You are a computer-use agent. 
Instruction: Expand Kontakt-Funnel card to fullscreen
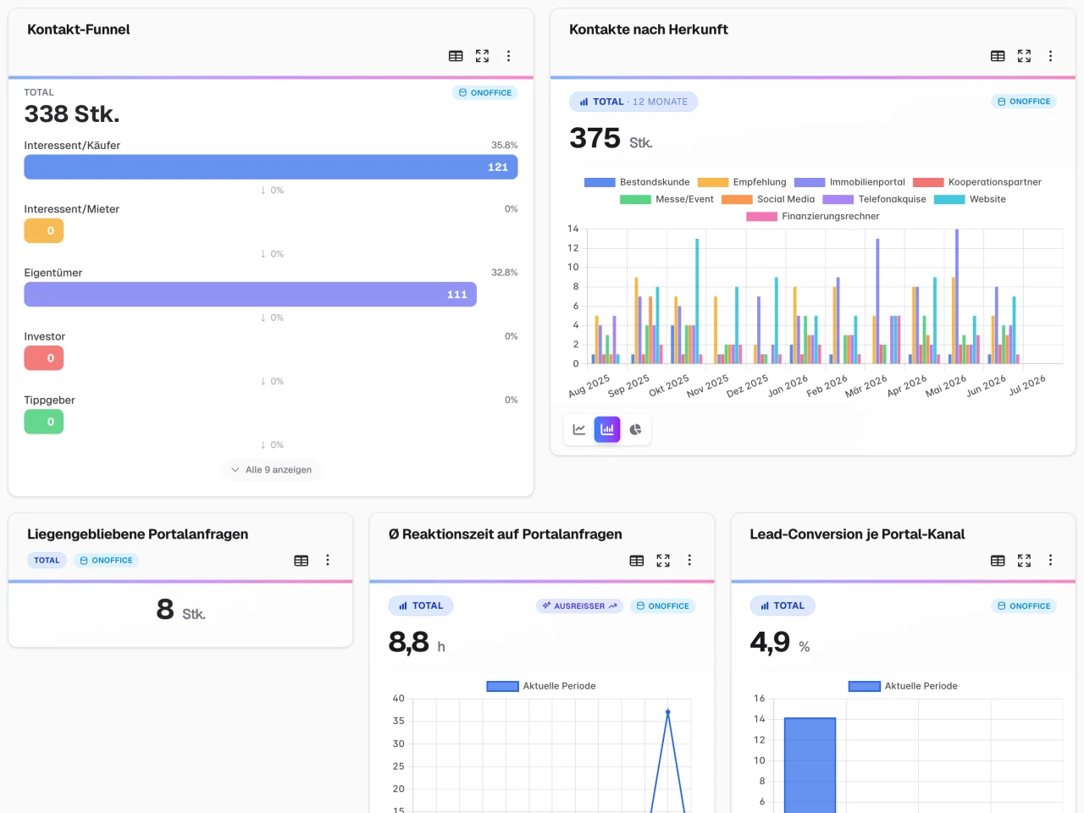click(482, 56)
